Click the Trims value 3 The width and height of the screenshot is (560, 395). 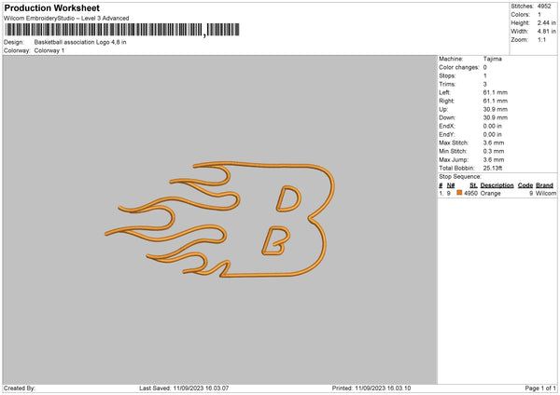click(485, 85)
